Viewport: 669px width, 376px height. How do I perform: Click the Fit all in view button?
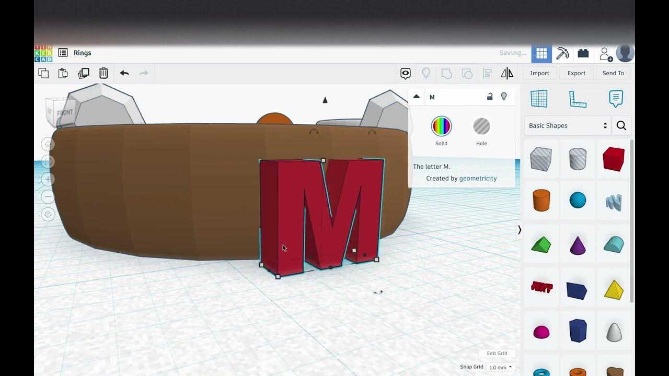point(48,162)
